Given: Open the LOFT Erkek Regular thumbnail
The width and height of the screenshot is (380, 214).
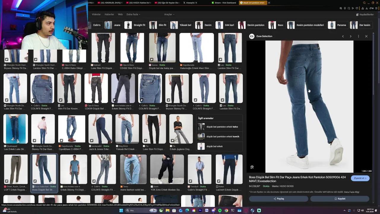Looking at the screenshot, I should click(16, 169).
